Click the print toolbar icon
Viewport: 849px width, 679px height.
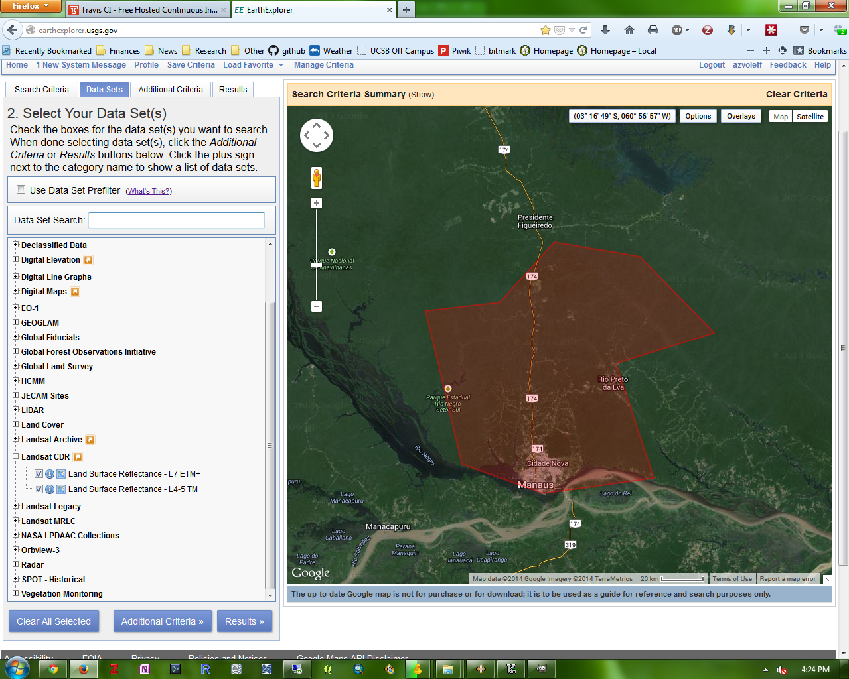click(x=653, y=30)
